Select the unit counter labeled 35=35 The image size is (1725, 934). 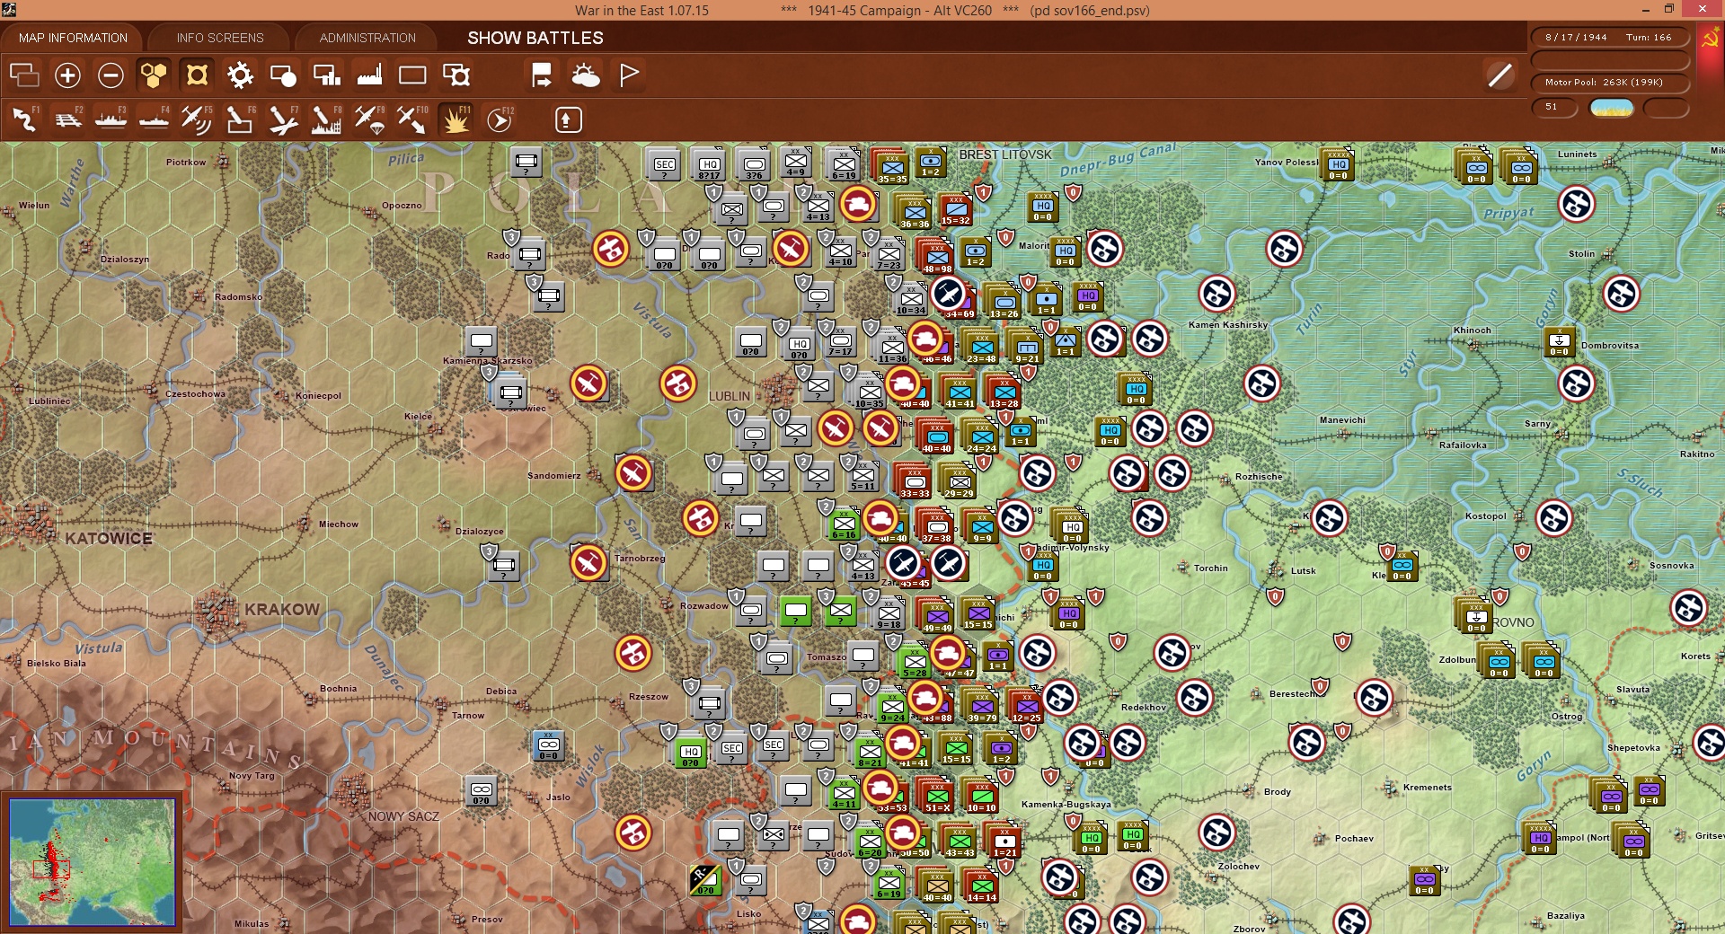click(891, 166)
